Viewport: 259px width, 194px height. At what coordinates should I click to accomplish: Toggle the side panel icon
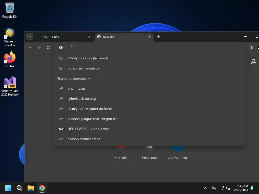click(x=251, y=47)
